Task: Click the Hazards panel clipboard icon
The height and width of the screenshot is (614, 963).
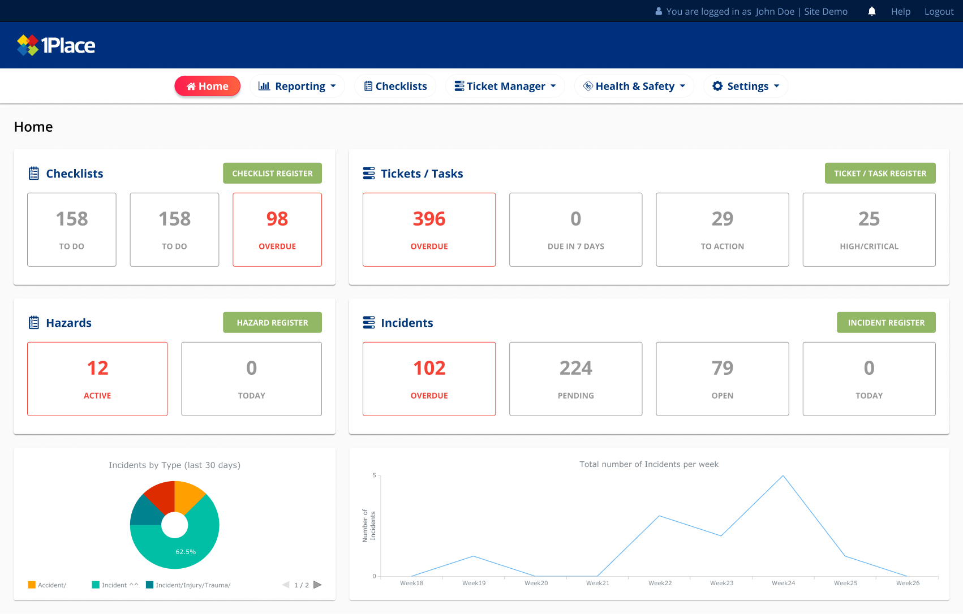Action: tap(34, 323)
